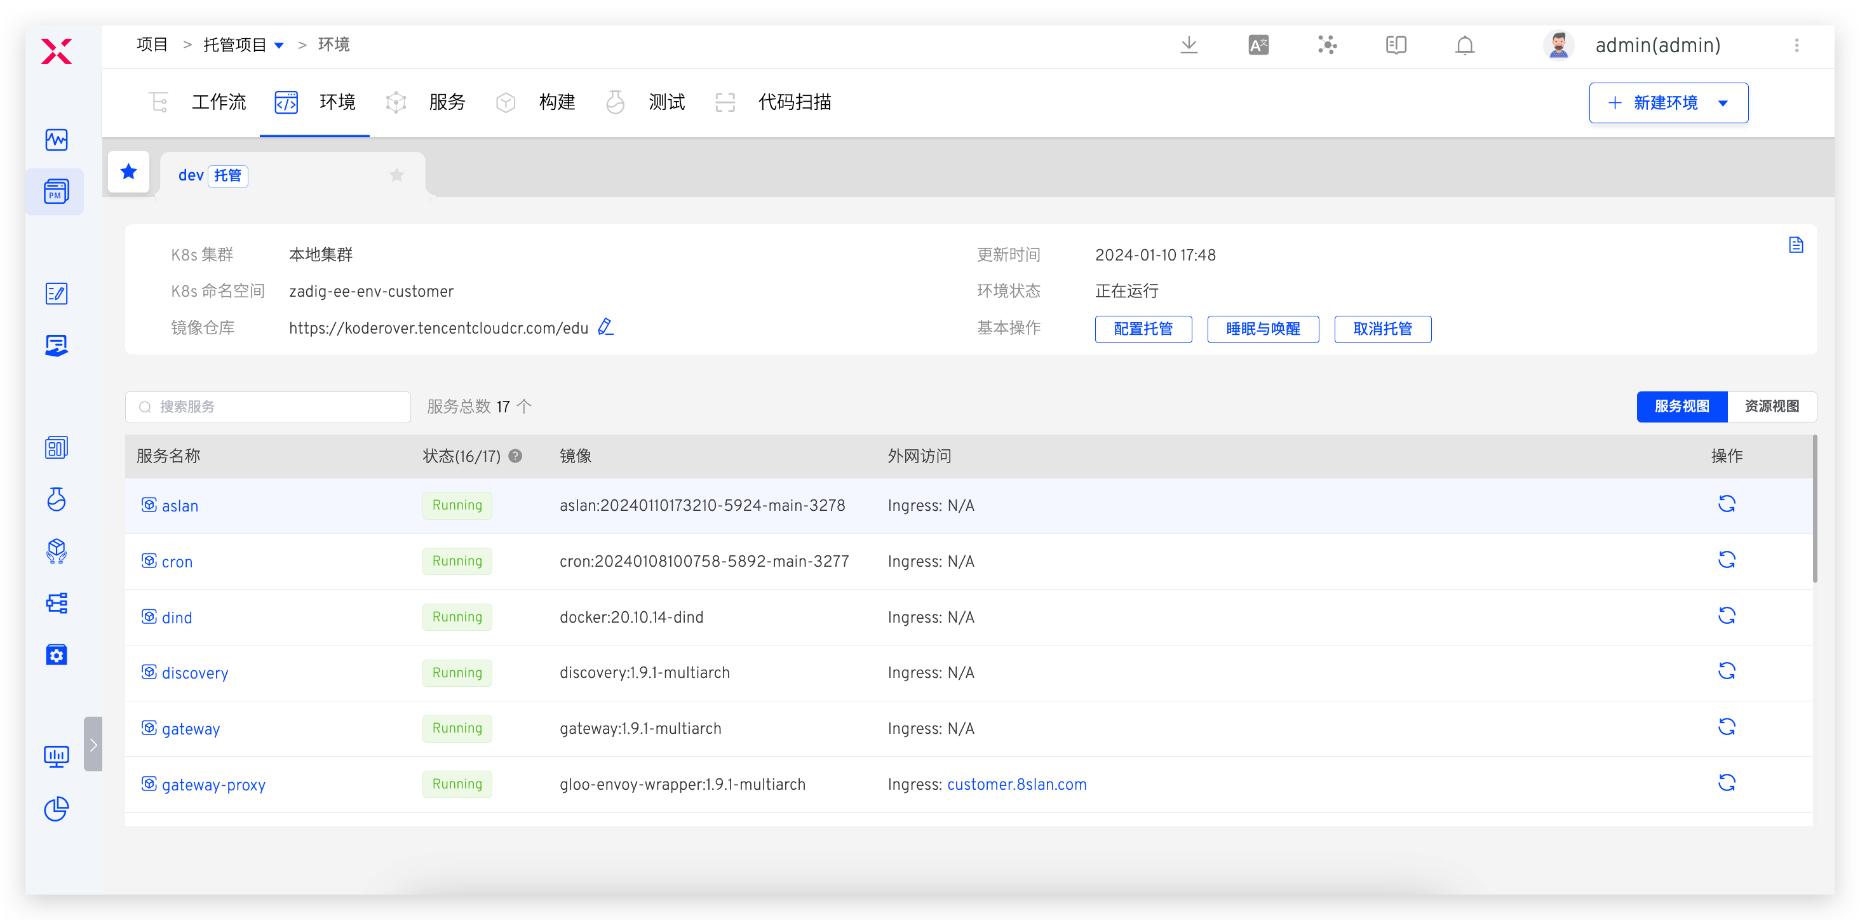
Task: Expand the 托管项目 breadcrumb dropdown
Action: [280, 44]
